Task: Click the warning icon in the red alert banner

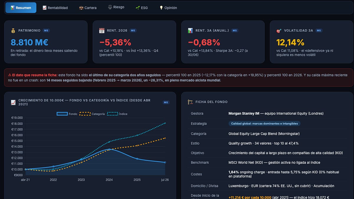Action: click(x=10, y=75)
